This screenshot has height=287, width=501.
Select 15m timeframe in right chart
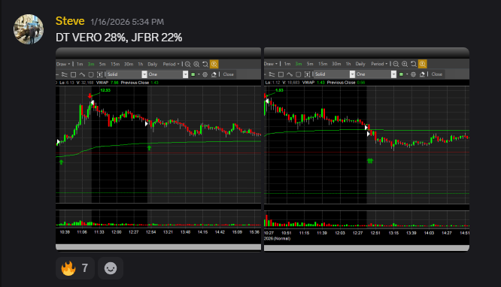click(323, 64)
